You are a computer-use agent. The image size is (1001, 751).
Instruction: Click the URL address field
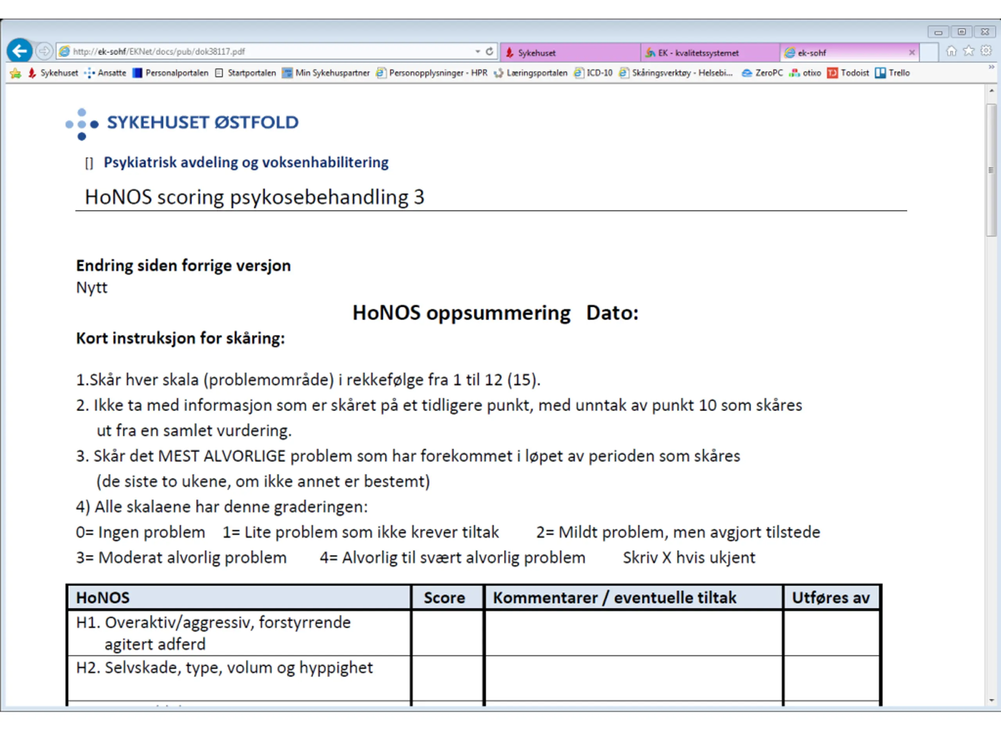[271, 52]
